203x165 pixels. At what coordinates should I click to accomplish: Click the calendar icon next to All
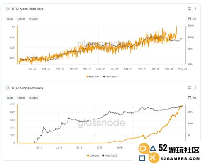[x=189, y=98]
